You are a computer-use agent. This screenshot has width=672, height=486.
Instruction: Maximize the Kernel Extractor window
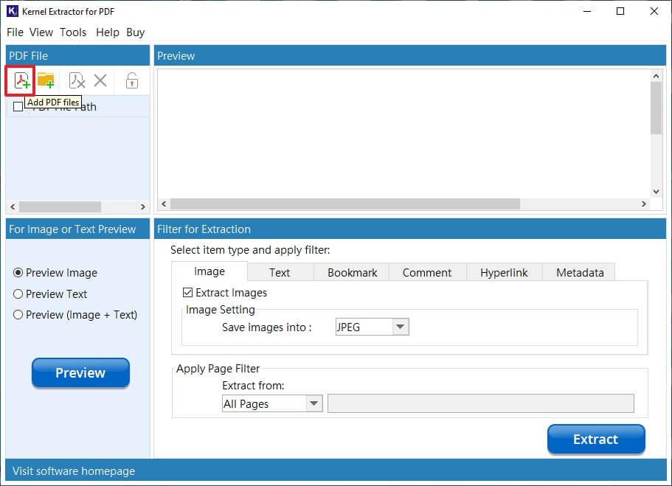coord(620,11)
